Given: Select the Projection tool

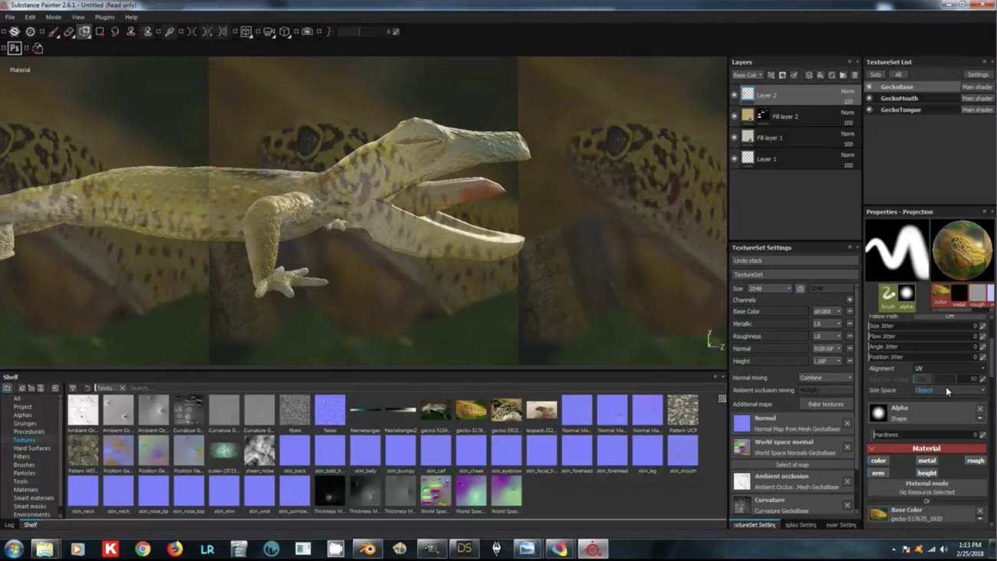Looking at the screenshot, I should [x=84, y=31].
